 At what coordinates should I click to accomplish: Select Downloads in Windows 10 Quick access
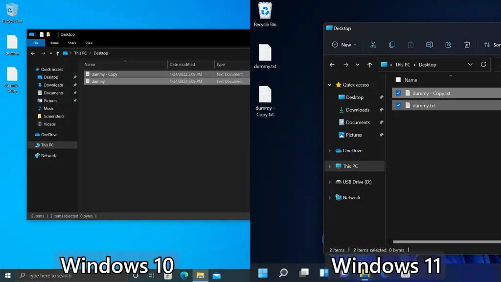click(x=53, y=85)
